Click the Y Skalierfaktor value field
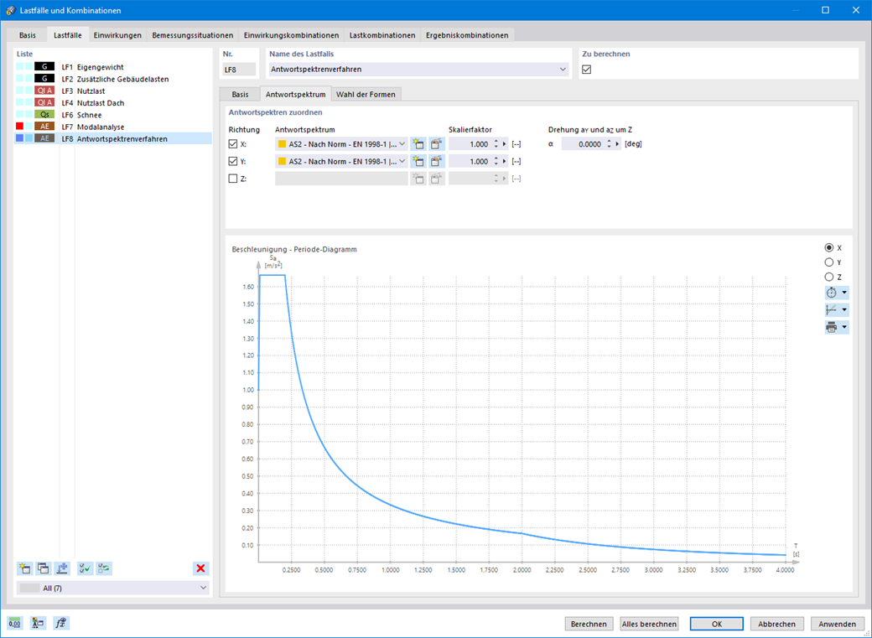This screenshot has height=638, width=872. (470, 161)
